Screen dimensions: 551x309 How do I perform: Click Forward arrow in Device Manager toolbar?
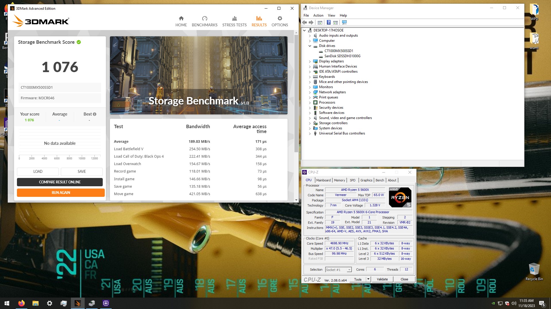click(x=311, y=22)
